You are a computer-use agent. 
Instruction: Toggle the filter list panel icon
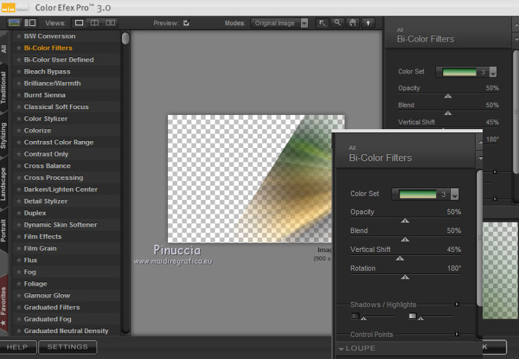(x=30, y=23)
